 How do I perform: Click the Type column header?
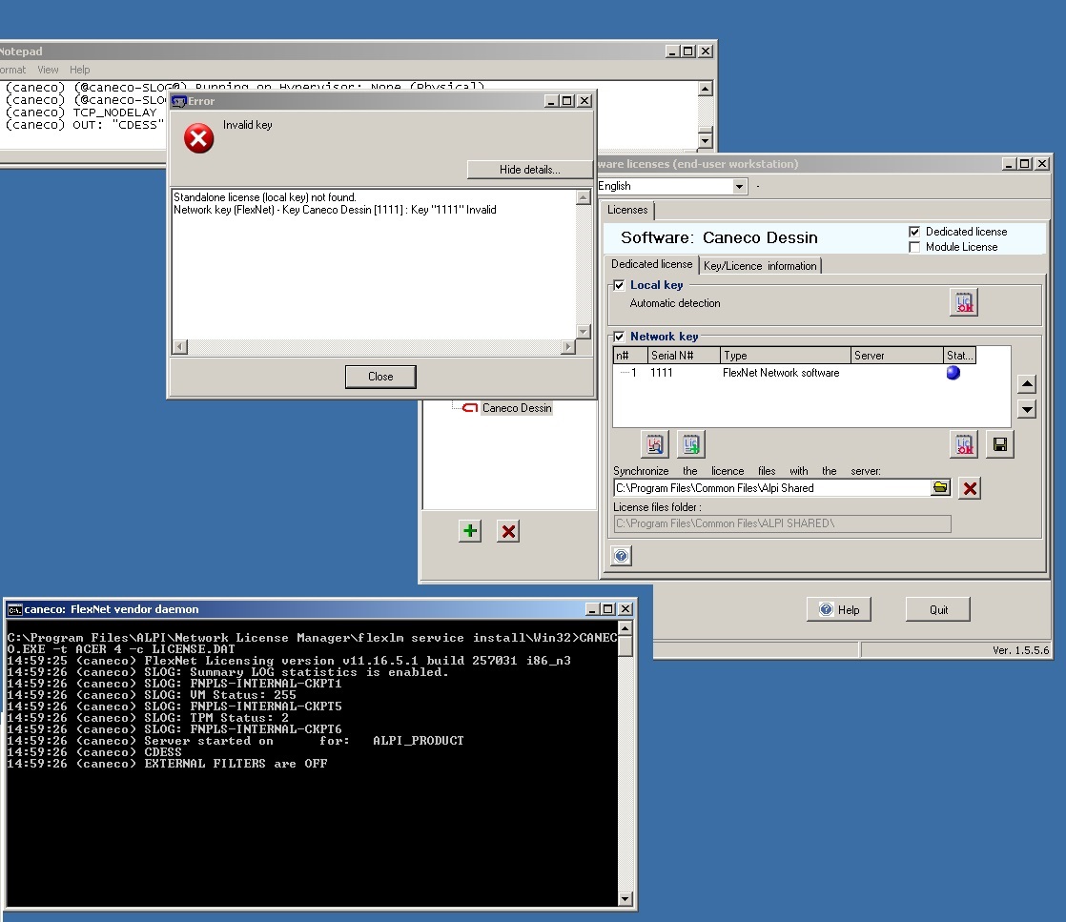point(786,355)
